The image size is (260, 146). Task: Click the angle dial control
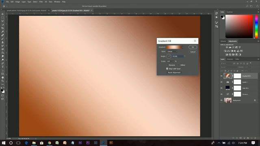[169, 56]
